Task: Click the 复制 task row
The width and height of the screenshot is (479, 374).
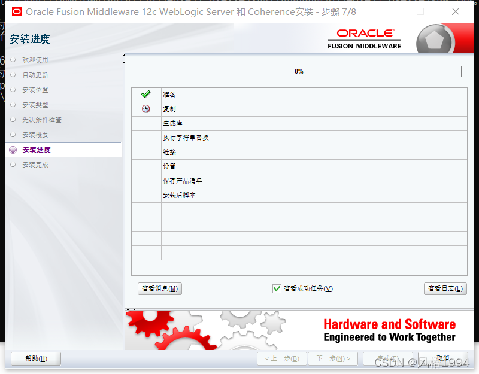Action: click(299, 109)
